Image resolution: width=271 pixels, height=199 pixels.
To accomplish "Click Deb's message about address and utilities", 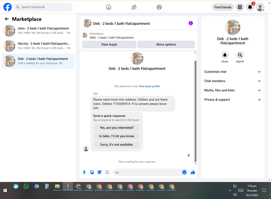I will tap(133, 104).
